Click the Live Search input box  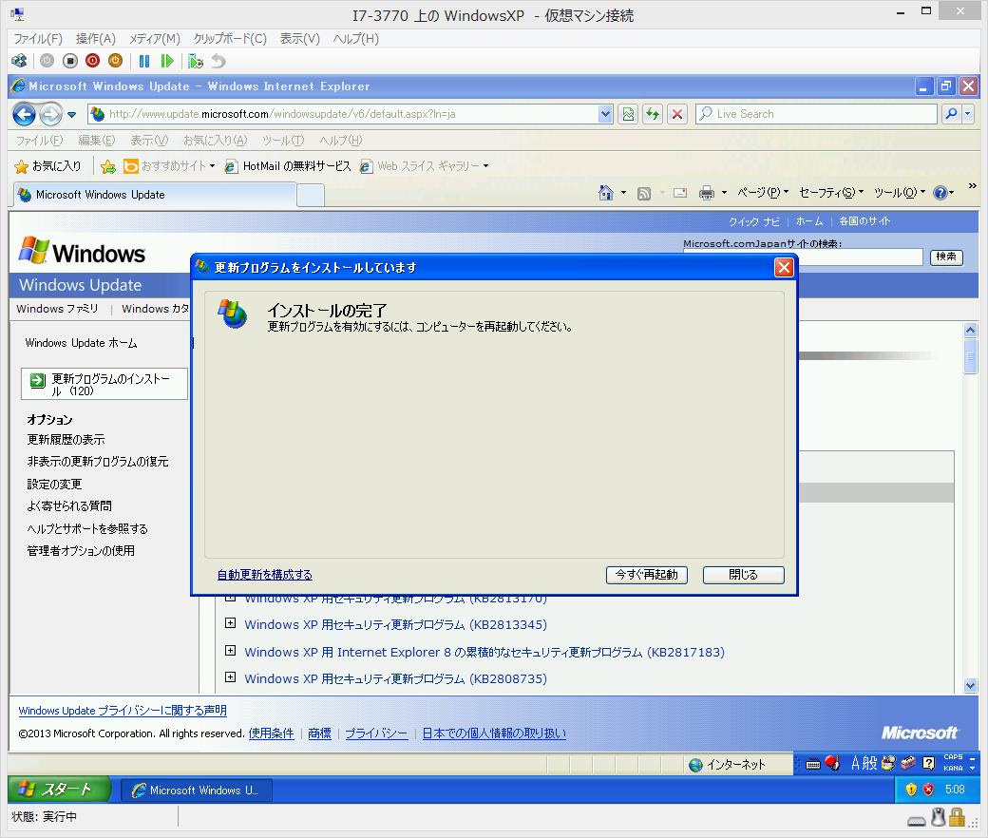pos(817,114)
